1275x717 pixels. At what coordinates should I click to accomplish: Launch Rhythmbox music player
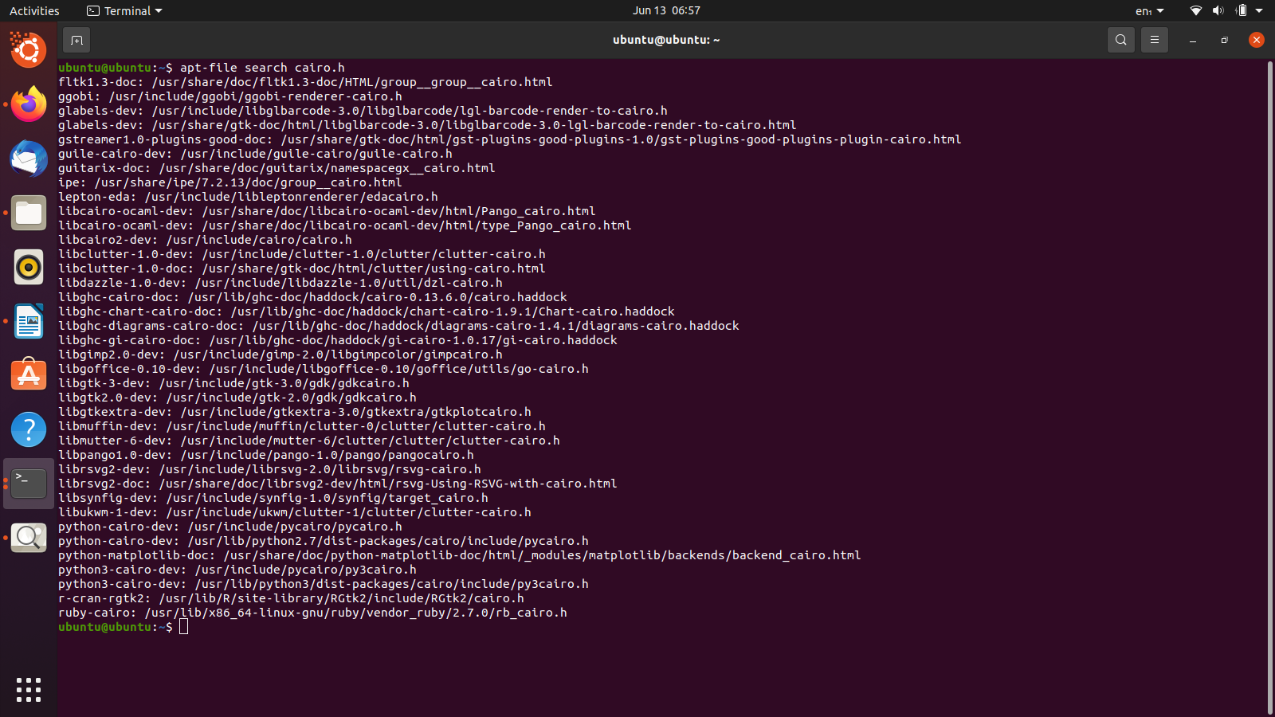point(29,267)
